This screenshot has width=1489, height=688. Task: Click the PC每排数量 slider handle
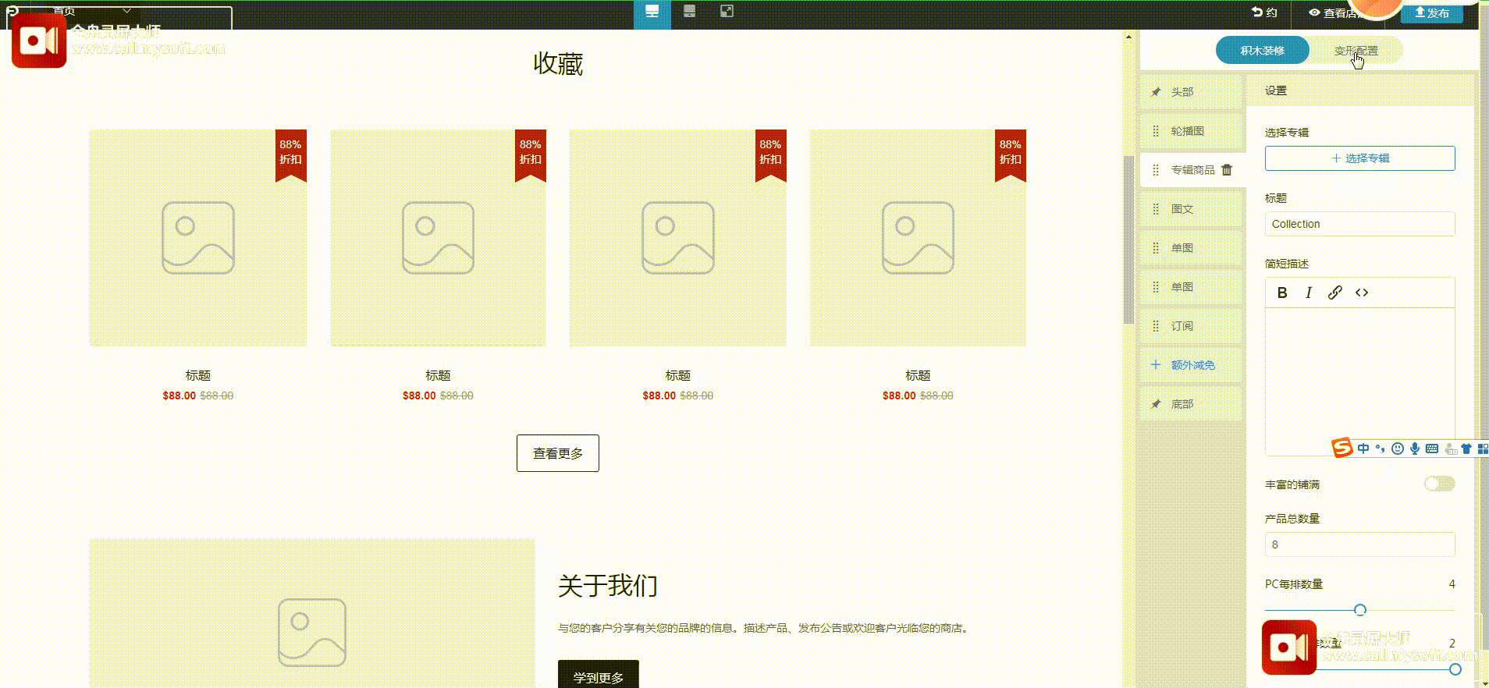[x=1360, y=610]
